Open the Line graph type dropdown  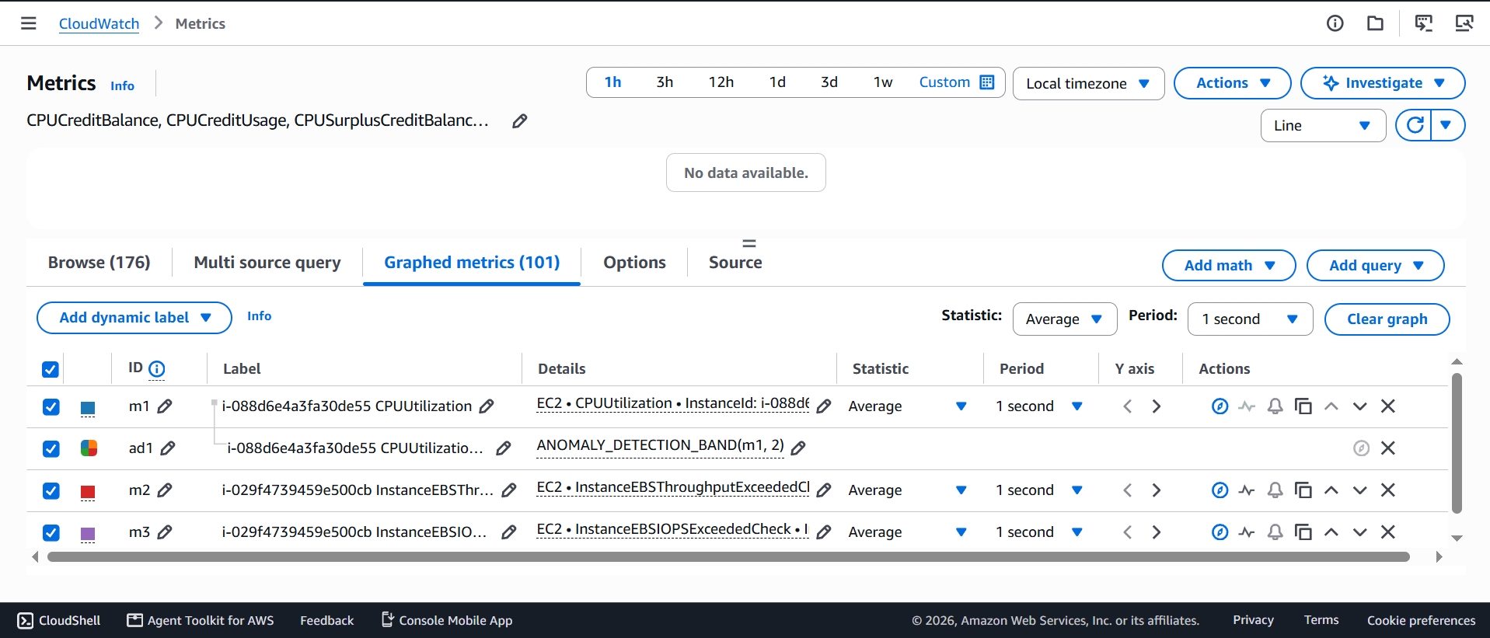coord(1323,125)
